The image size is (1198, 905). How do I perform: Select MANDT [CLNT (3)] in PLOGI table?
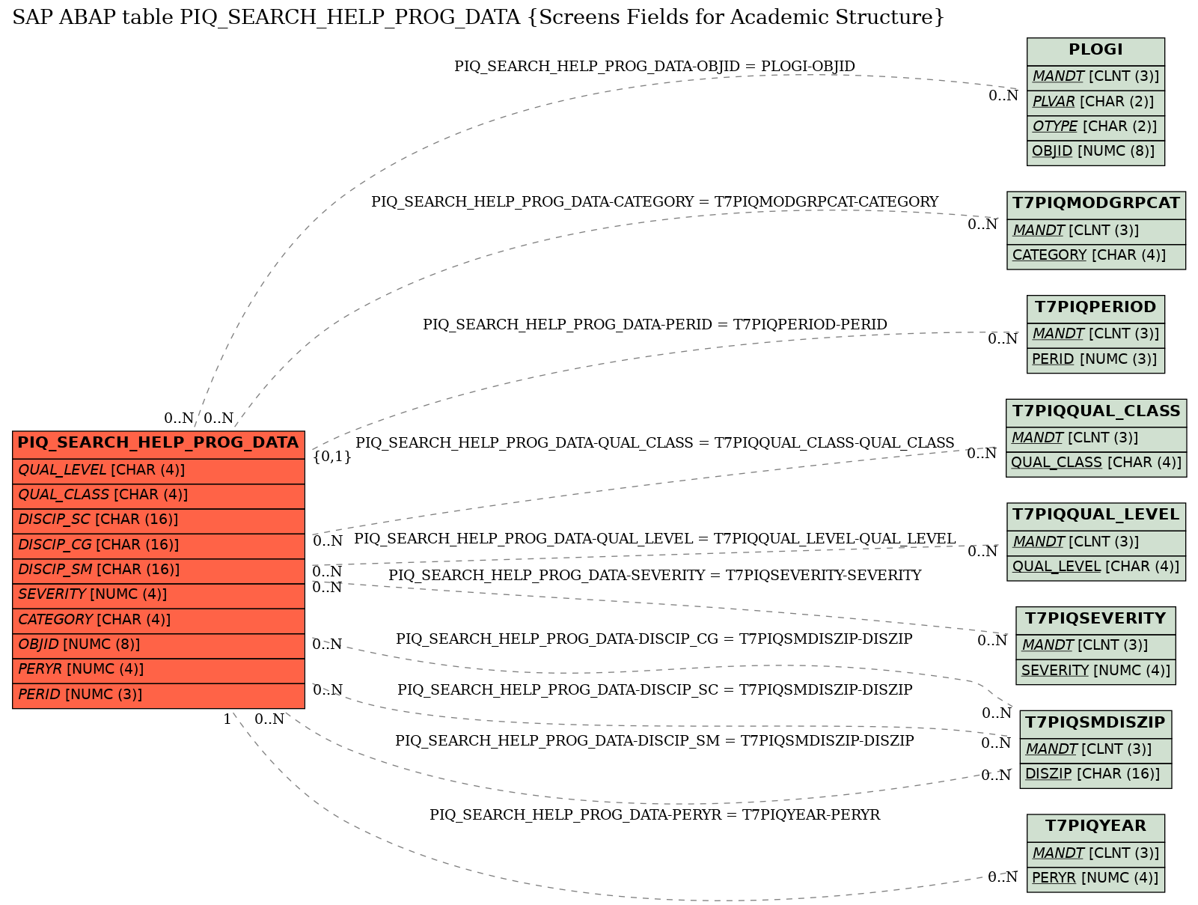(1095, 77)
